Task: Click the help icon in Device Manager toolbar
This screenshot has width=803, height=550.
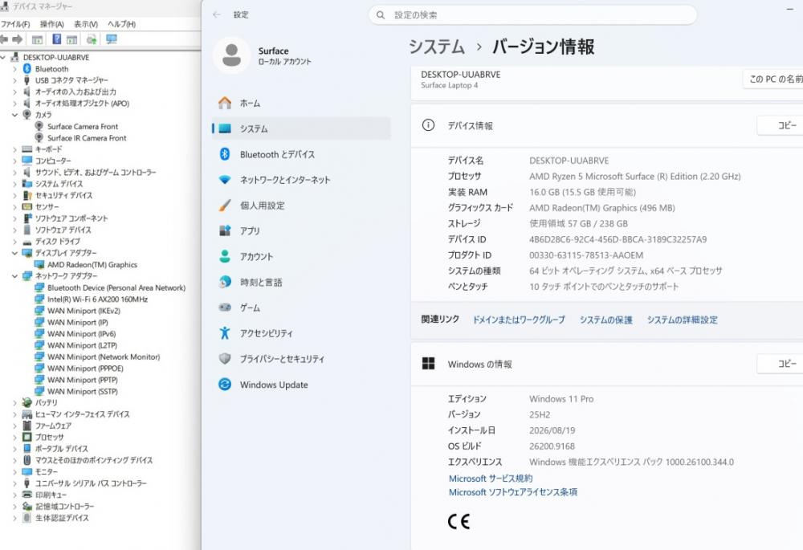Action: [57, 39]
